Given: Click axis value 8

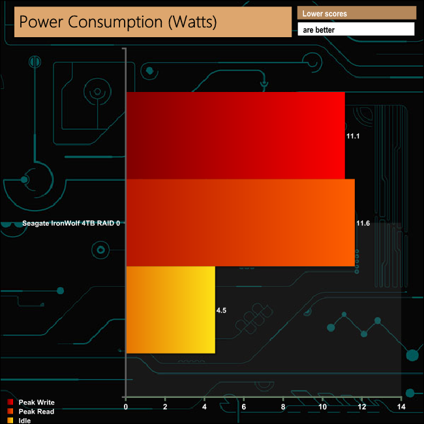Looking at the screenshot, I should [283, 406].
